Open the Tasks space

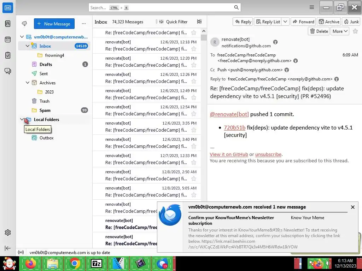(8, 55)
